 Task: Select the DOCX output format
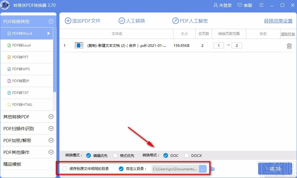coord(187,155)
